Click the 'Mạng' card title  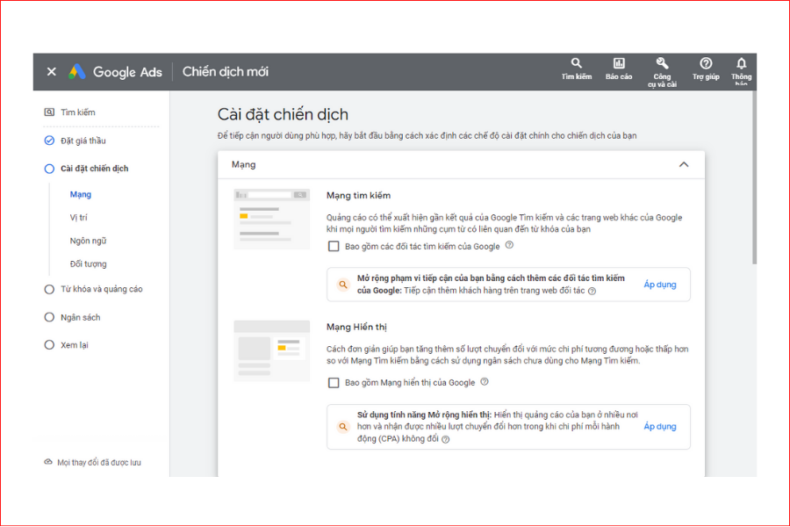243,164
